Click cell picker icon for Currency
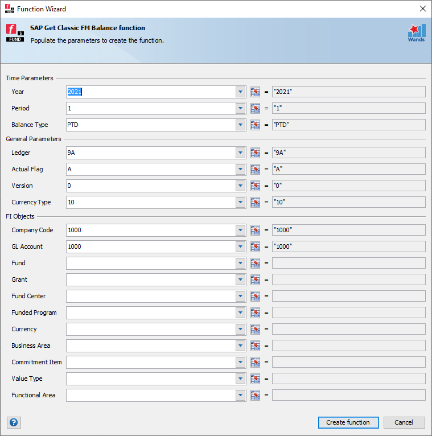The image size is (432, 436). click(x=255, y=329)
